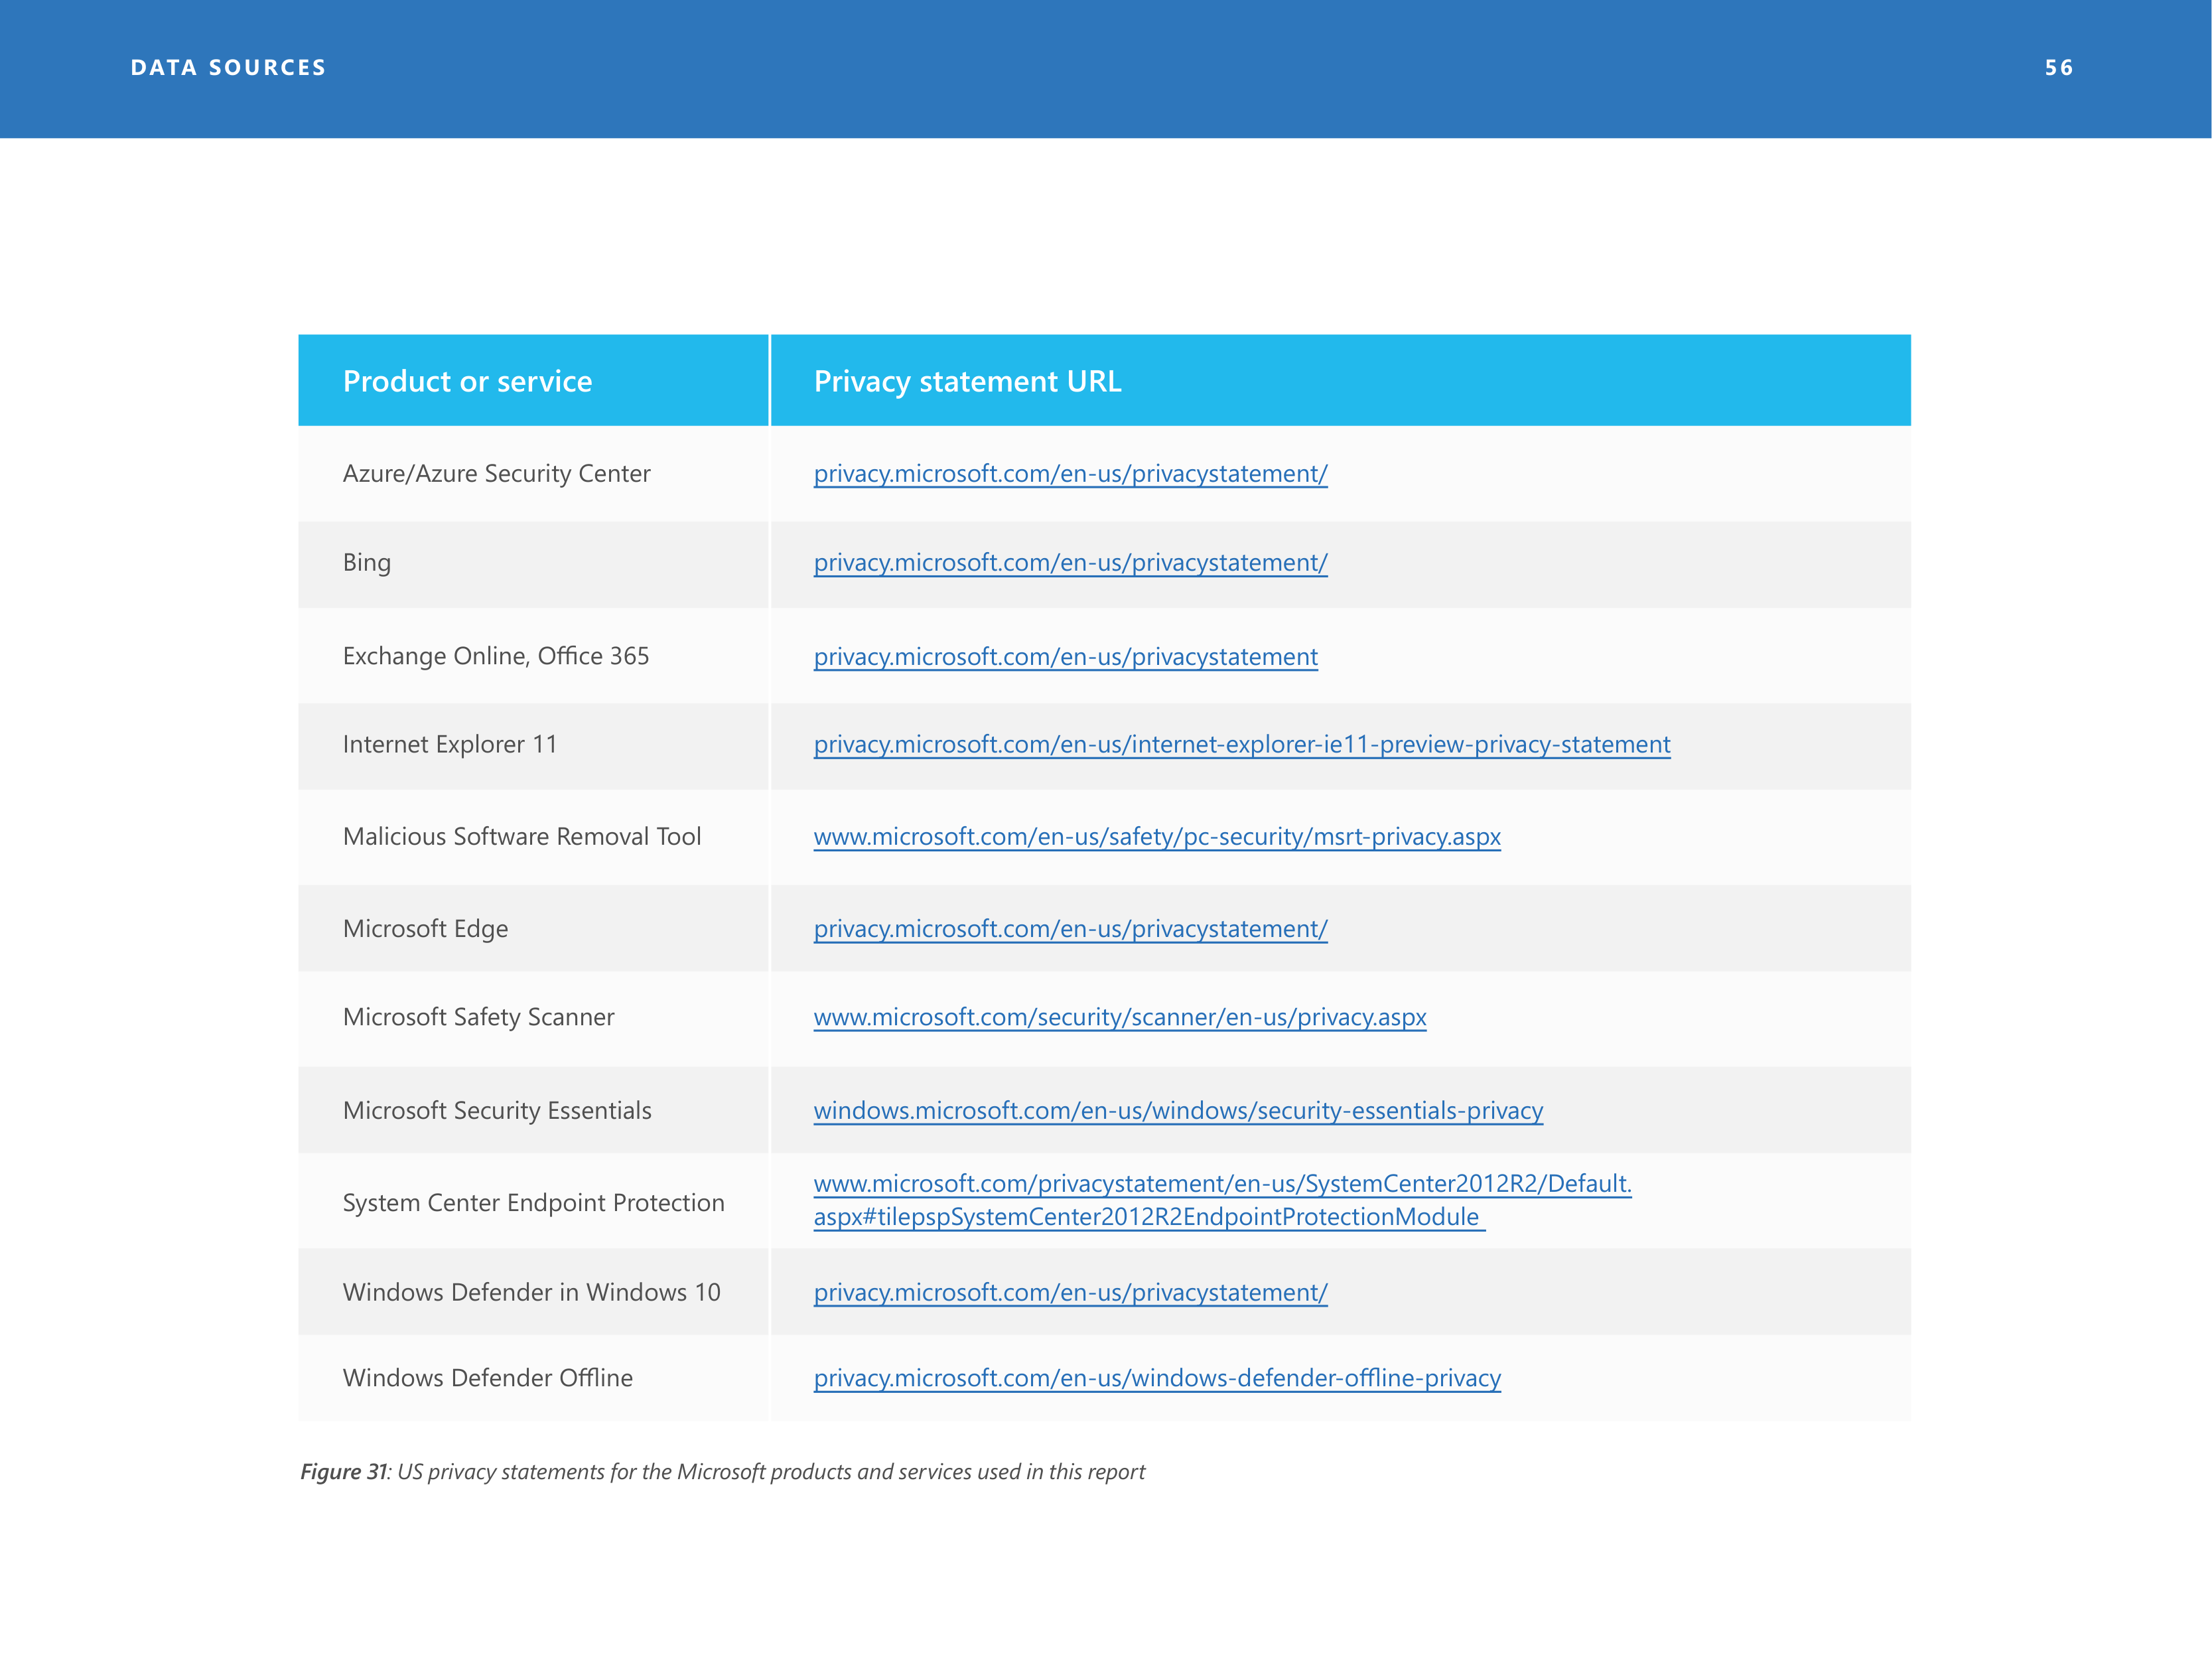Select the 'Microsoft Edge' cell
The image size is (2212, 1659).
pyautogui.click(x=533, y=929)
